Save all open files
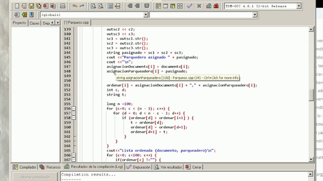This screenshot has width=323, height=181. tap(38, 6)
